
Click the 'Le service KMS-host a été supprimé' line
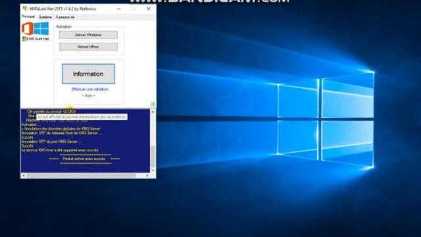tap(60, 150)
